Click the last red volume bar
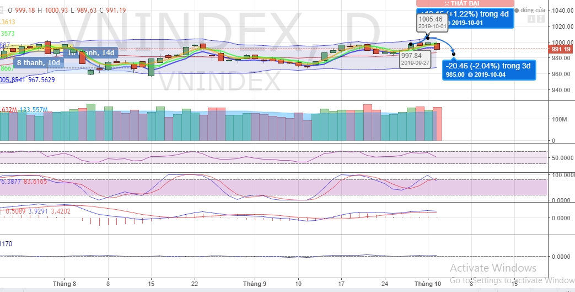This screenshot has width=575, height=292. pos(437,124)
